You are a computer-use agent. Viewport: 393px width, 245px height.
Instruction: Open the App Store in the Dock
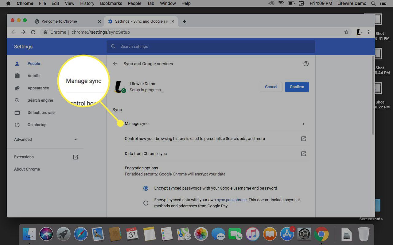287,235
